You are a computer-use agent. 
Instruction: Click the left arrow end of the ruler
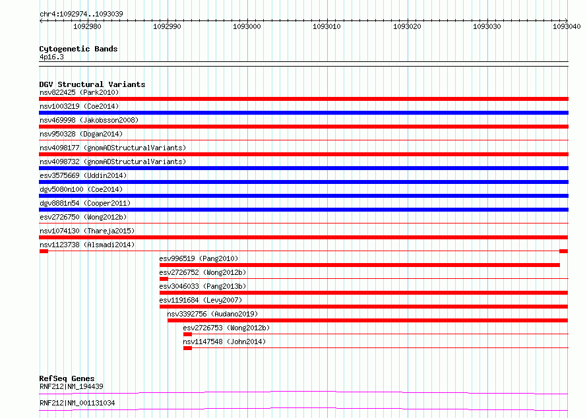[41, 20]
